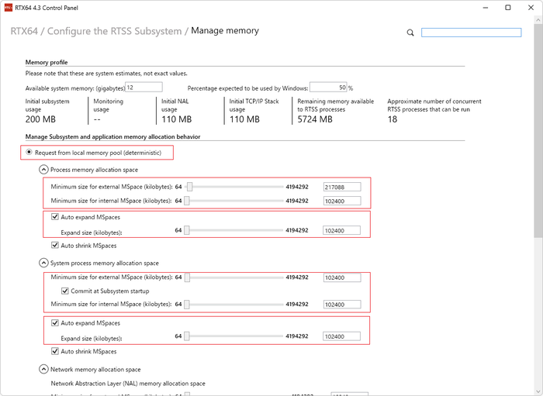Edit system process external MSpace value
The image size is (543, 396).
coord(342,277)
